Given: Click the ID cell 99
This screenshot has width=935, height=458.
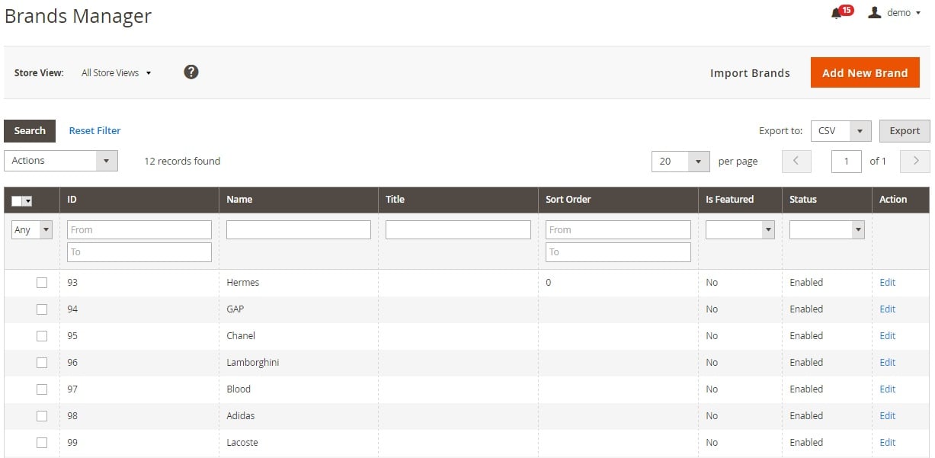Looking at the screenshot, I should [x=139, y=443].
